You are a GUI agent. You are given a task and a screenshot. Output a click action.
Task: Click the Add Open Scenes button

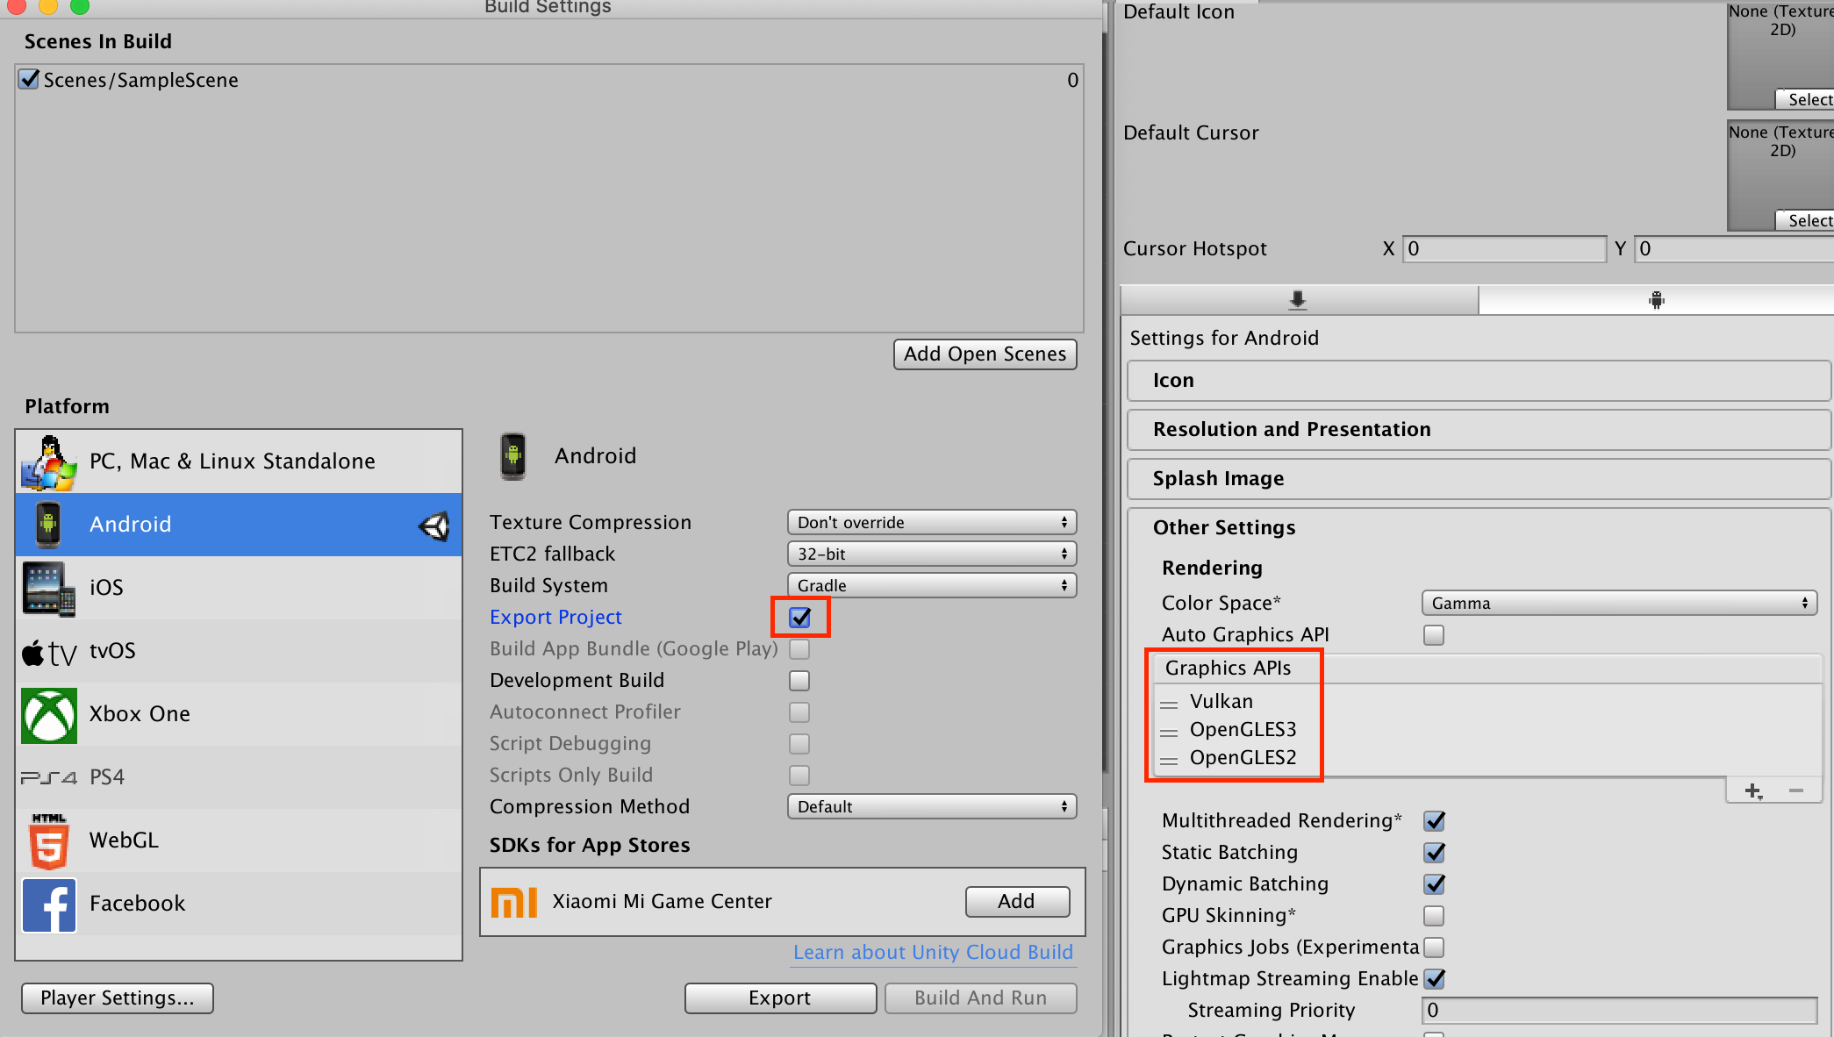point(985,354)
